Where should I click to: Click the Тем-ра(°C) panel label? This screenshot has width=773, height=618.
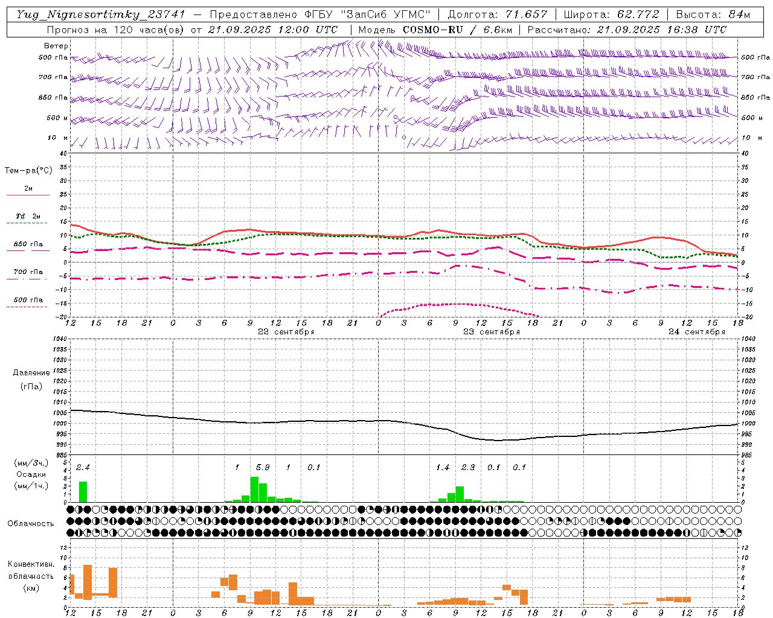tap(28, 171)
